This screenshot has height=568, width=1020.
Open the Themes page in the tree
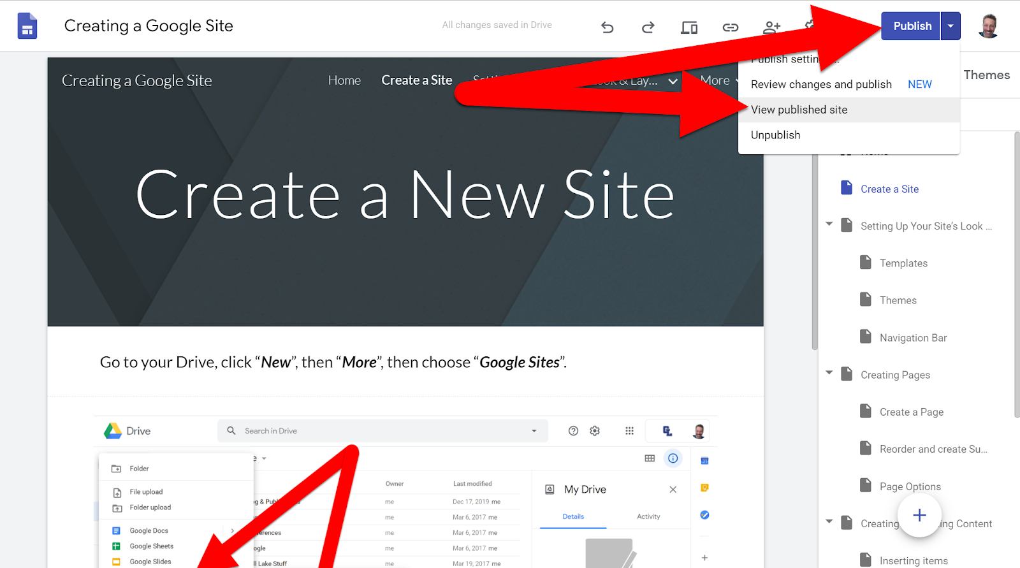[898, 300]
